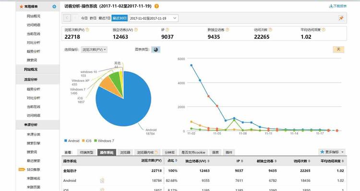Open the 更多指标 dropdown above the table
This screenshot has height=191, width=360.
tap(332, 152)
